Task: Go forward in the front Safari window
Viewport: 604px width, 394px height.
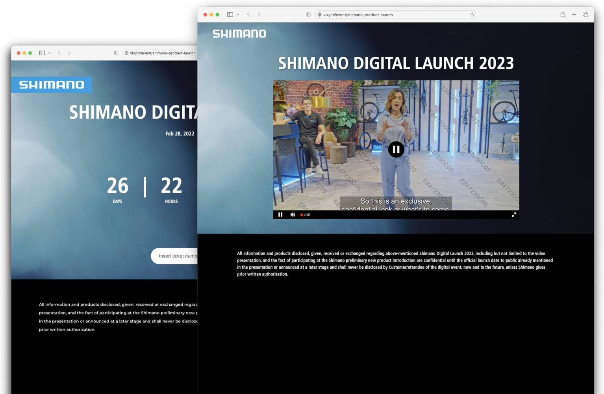Action: pyautogui.click(x=259, y=15)
